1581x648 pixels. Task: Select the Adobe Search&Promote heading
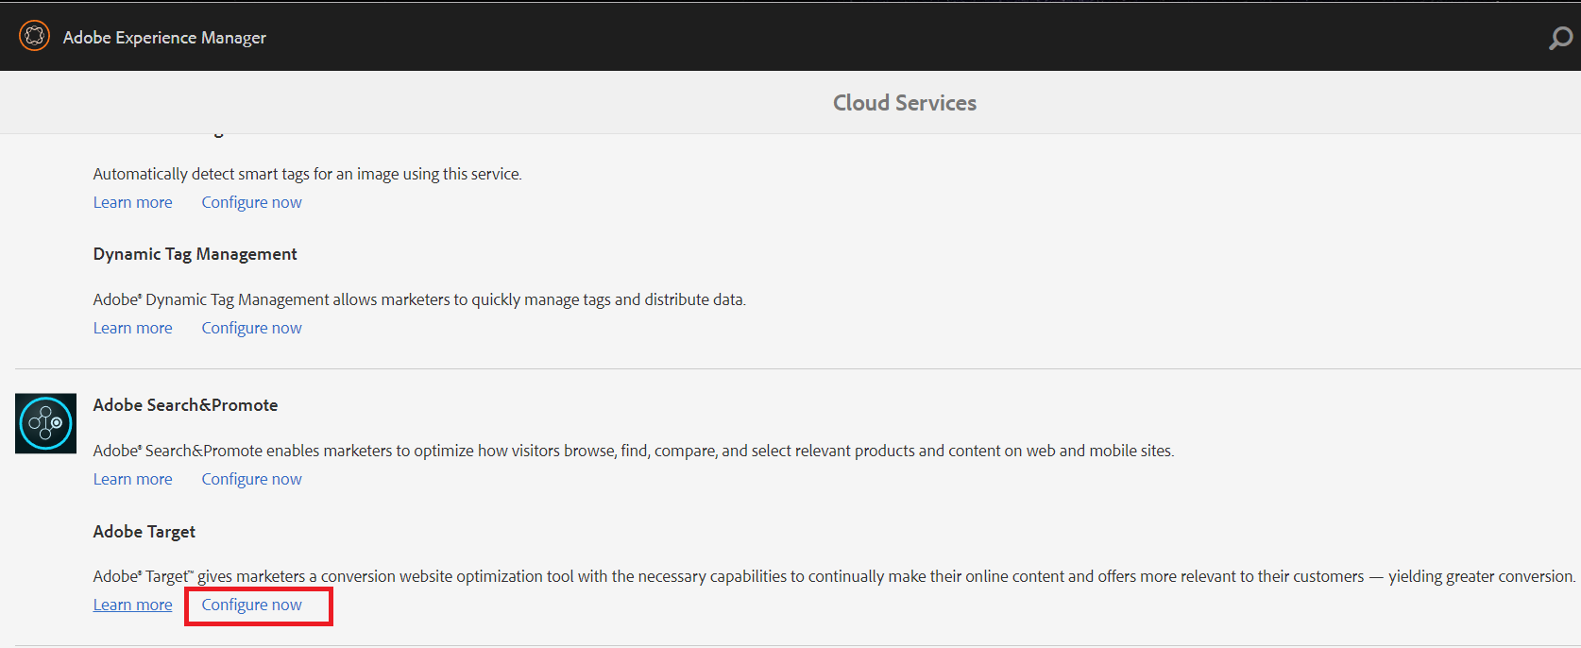pos(185,405)
